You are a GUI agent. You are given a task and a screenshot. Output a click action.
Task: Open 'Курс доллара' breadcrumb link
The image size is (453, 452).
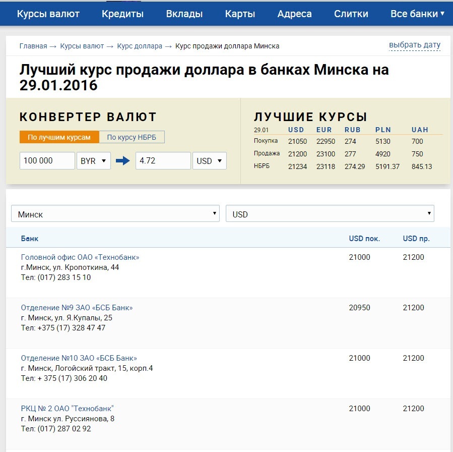pyautogui.click(x=140, y=46)
